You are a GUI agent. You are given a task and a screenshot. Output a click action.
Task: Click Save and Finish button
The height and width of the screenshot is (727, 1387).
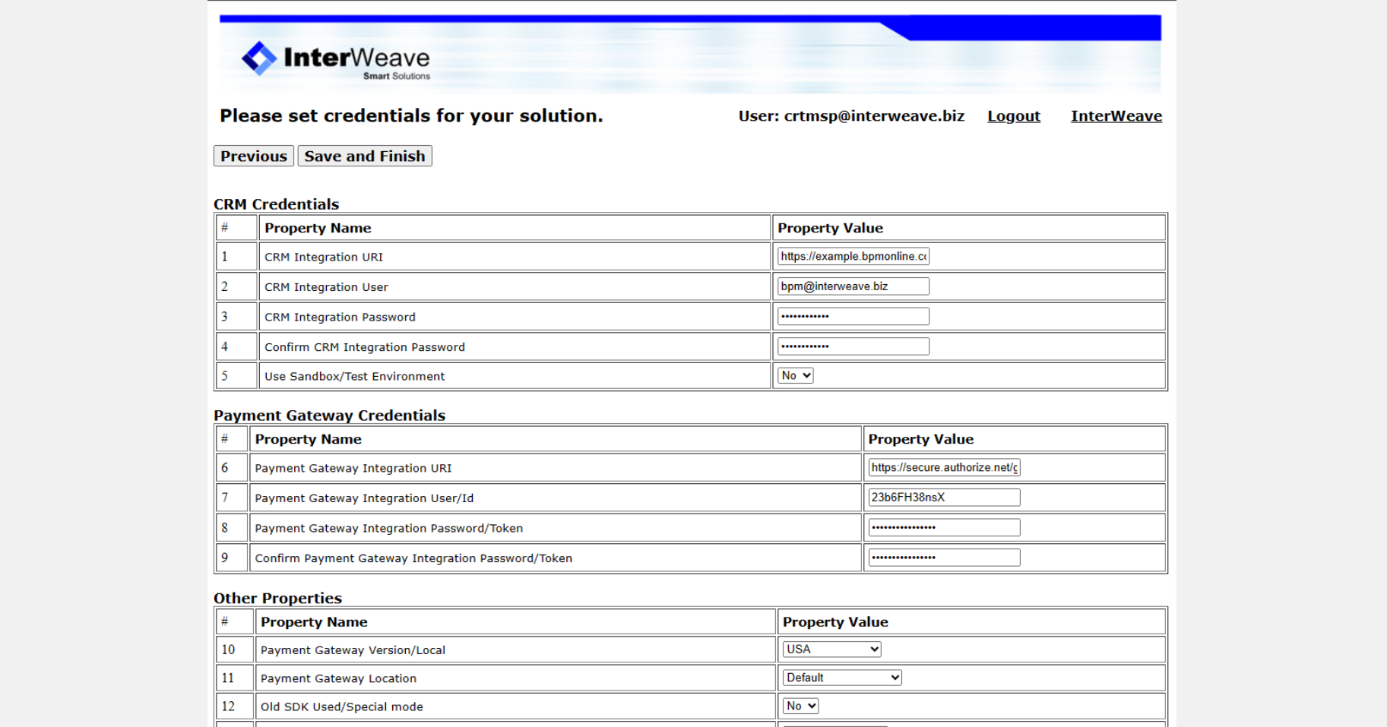pos(365,156)
